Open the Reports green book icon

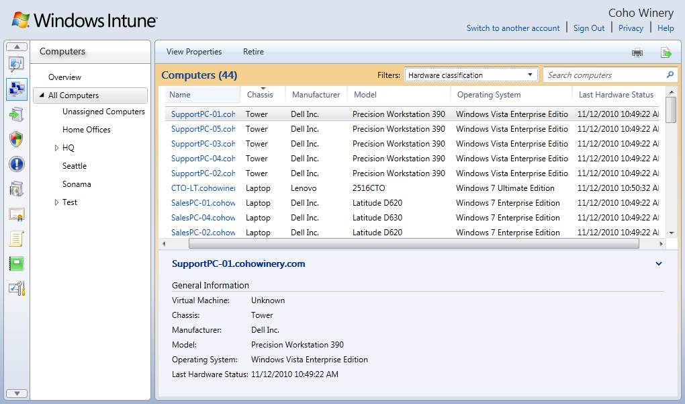point(17,264)
